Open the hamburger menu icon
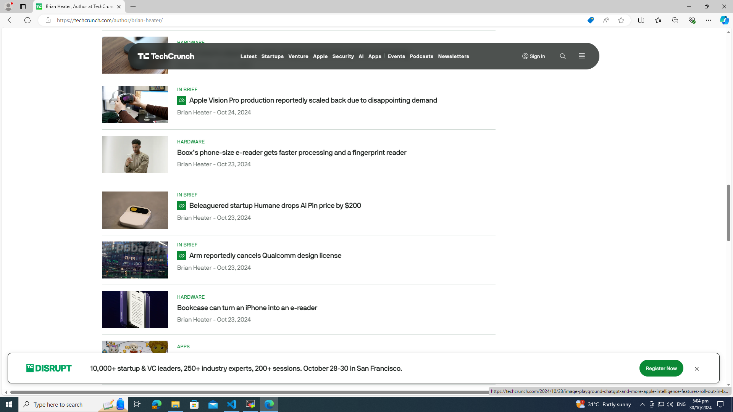The height and width of the screenshot is (412, 733). pyautogui.click(x=581, y=56)
